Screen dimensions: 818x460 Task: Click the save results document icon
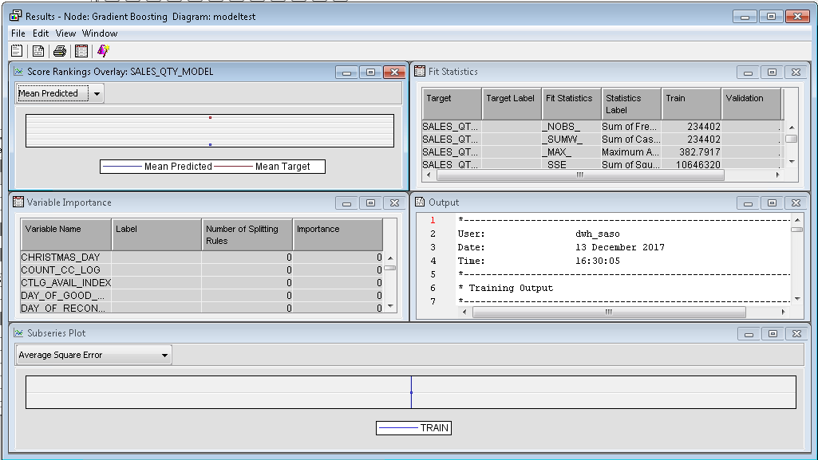[38, 49]
